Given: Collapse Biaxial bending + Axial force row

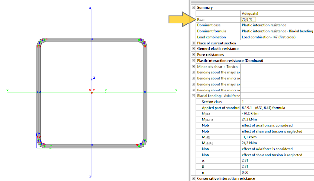Looking at the screenshot, I should (x=193, y=96).
